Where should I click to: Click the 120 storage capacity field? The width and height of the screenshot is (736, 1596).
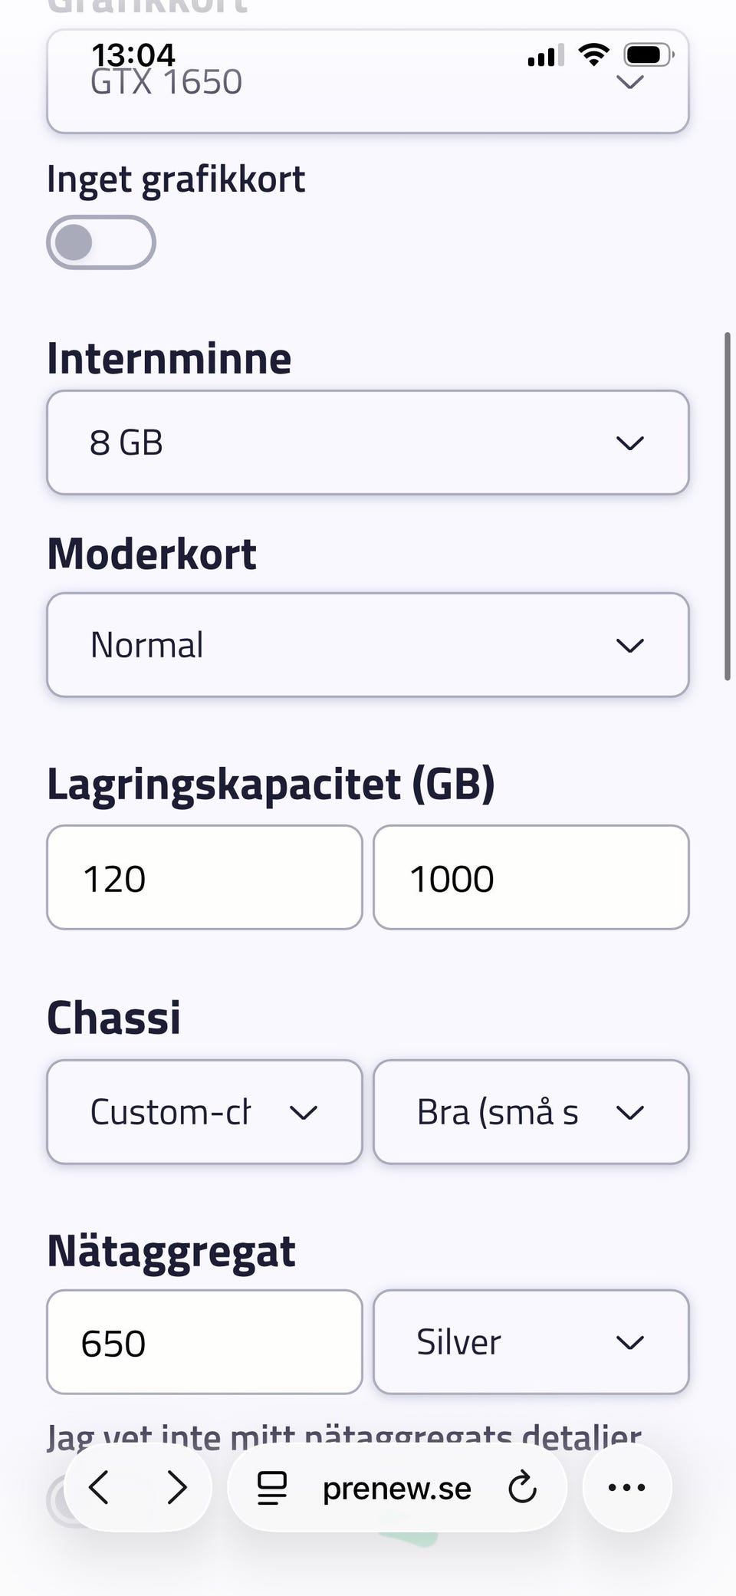[x=204, y=877]
